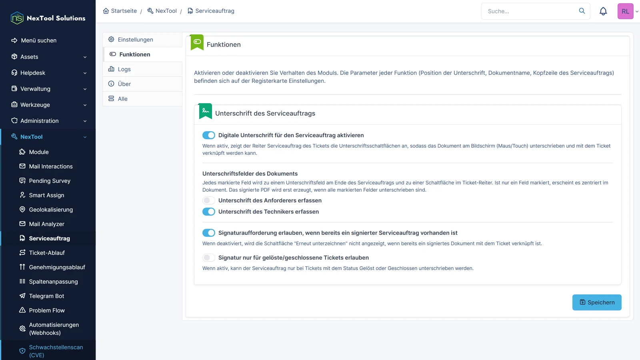The image size is (640, 360).
Task: Click the Module puzzle icon
Action: pos(22,152)
